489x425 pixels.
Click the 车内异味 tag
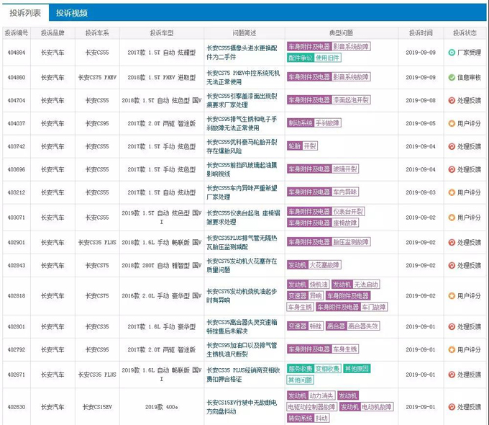(345, 192)
